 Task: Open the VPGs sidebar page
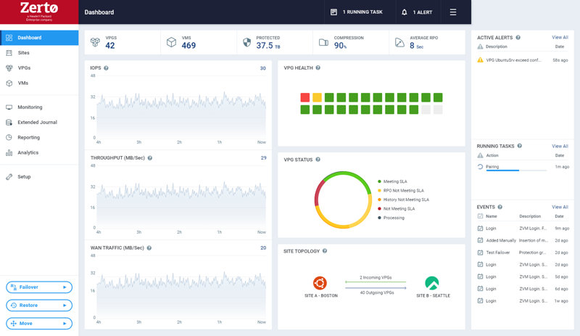[x=24, y=67]
